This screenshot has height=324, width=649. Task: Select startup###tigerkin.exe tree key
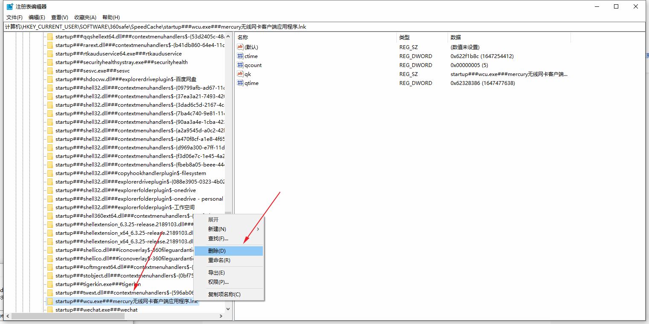click(98, 284)
